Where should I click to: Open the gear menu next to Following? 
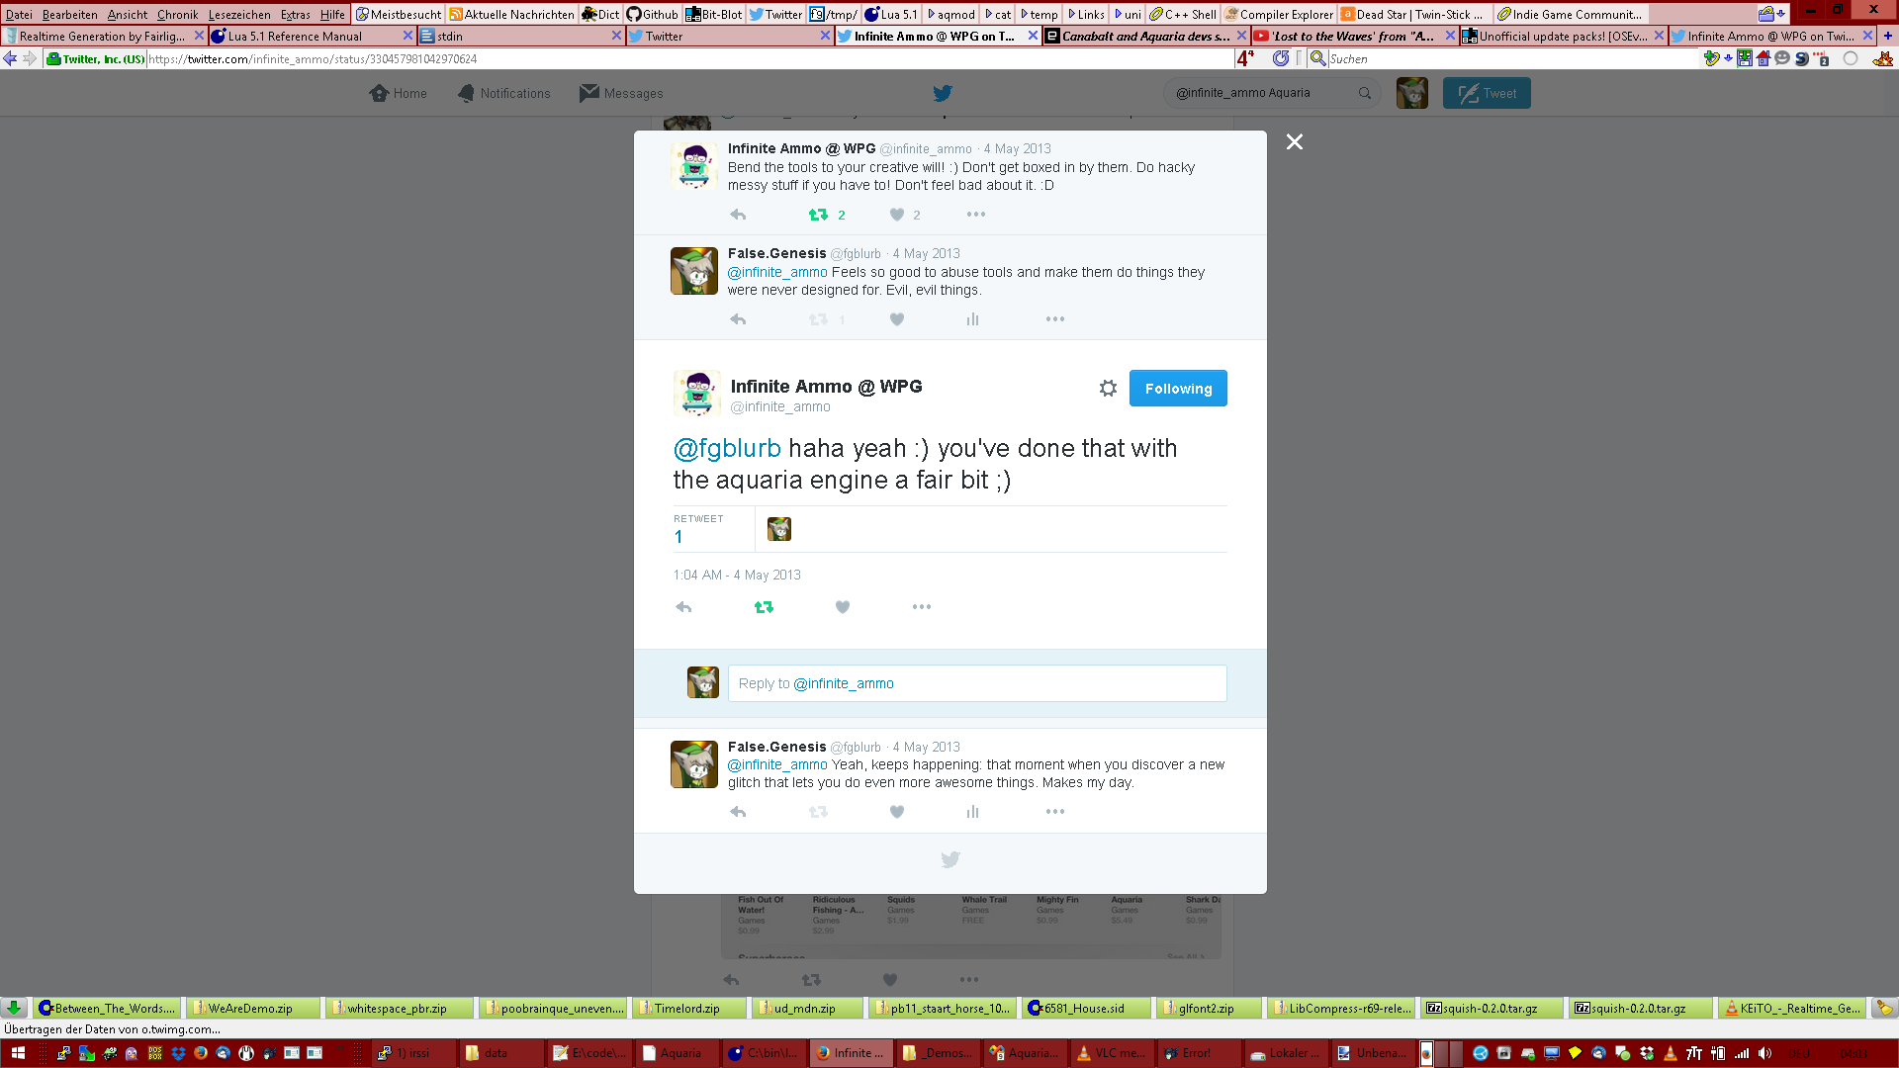(x=1108, y=389)
